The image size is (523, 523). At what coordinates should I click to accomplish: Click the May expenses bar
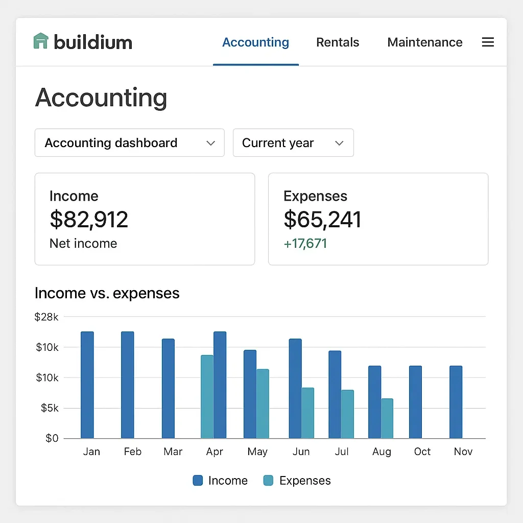pyautogui.click(x=263, y=403)
